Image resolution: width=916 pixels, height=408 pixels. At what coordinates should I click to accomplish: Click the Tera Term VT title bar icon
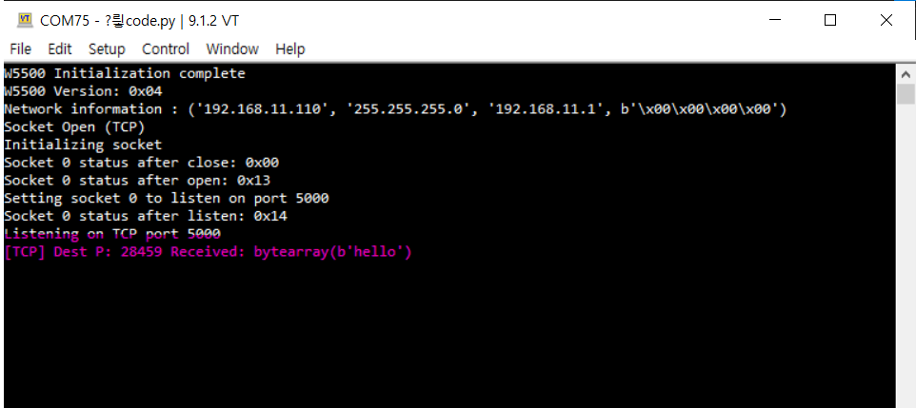click(25, 20)
